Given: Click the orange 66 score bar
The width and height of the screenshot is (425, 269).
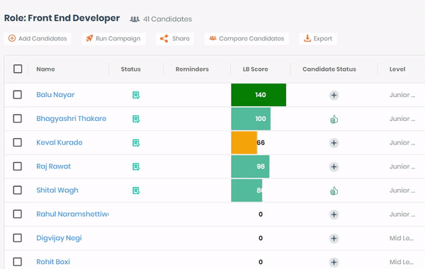Looking at the screenshot, I should [x=244, y=142].
